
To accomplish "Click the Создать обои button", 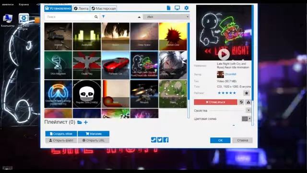I will 61,134.
